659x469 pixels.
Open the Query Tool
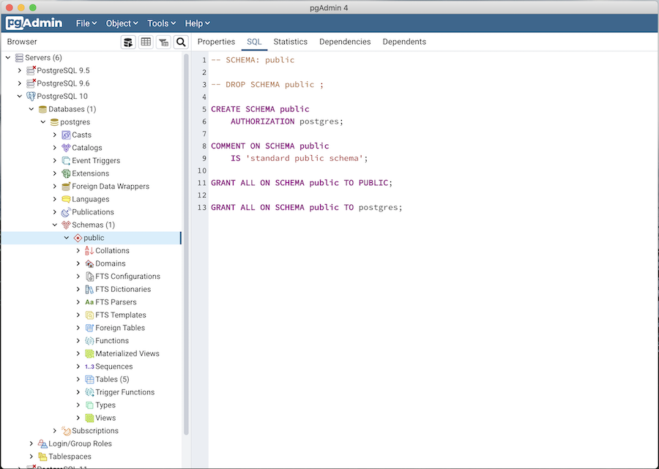[128, 42]
